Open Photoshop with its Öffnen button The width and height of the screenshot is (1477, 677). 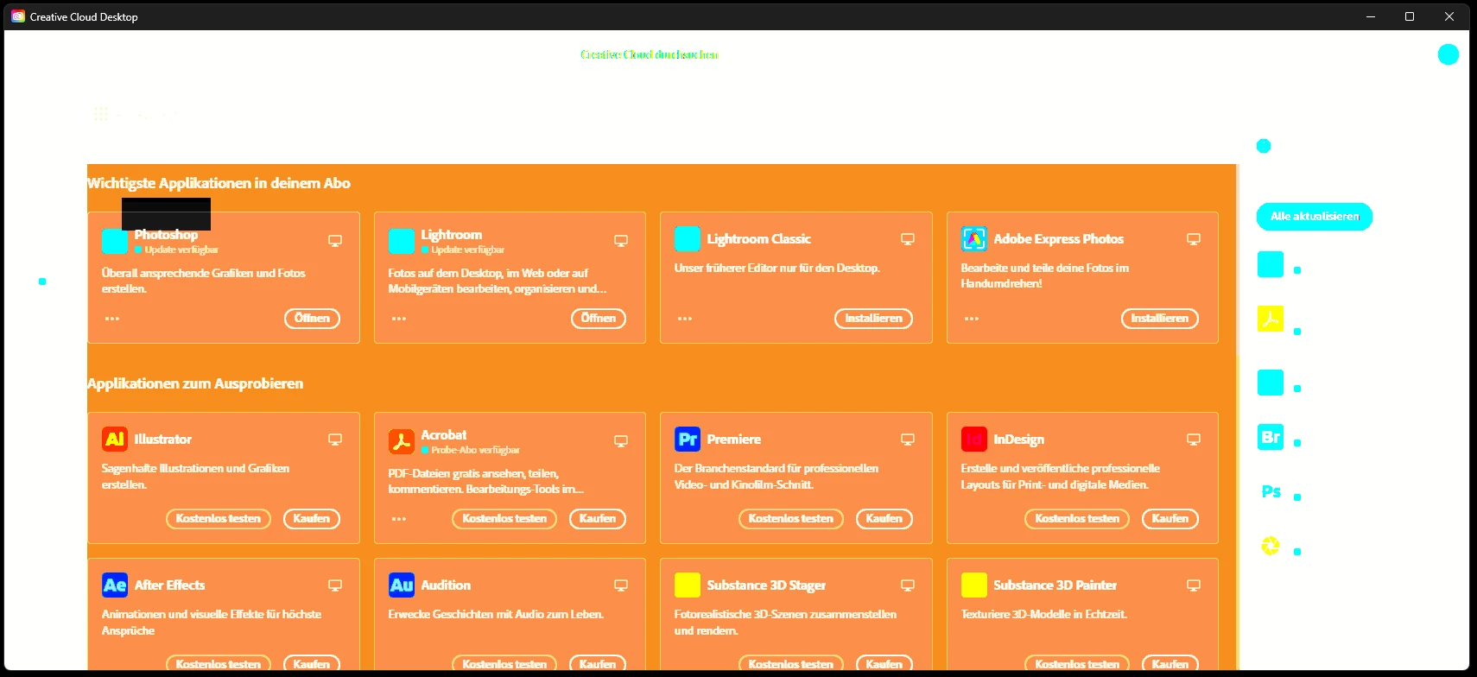[312, 319]
